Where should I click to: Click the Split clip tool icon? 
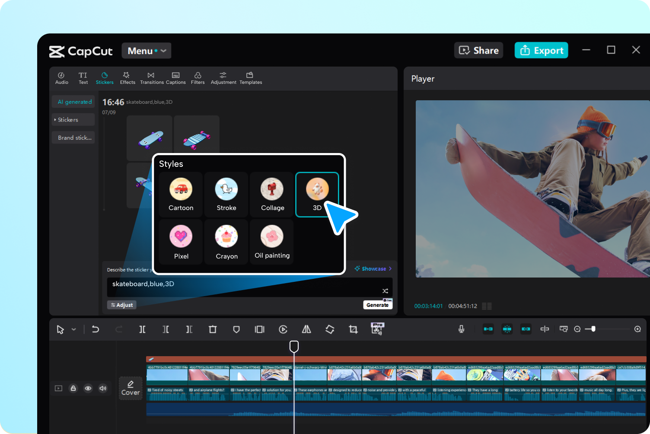pos(142,329)
